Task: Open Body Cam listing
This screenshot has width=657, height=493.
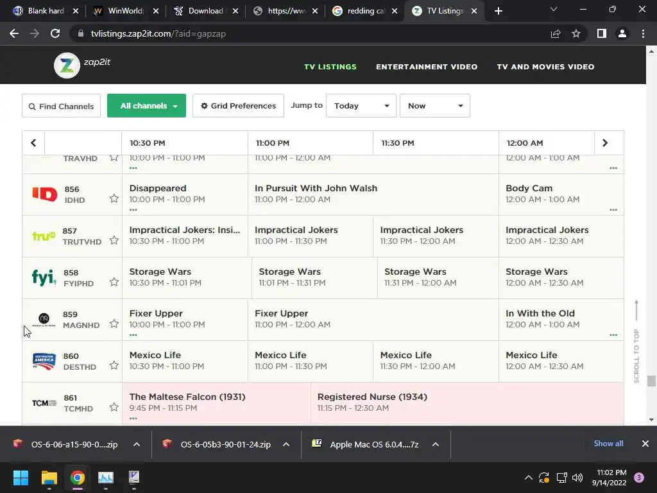Action: (561, 195)
